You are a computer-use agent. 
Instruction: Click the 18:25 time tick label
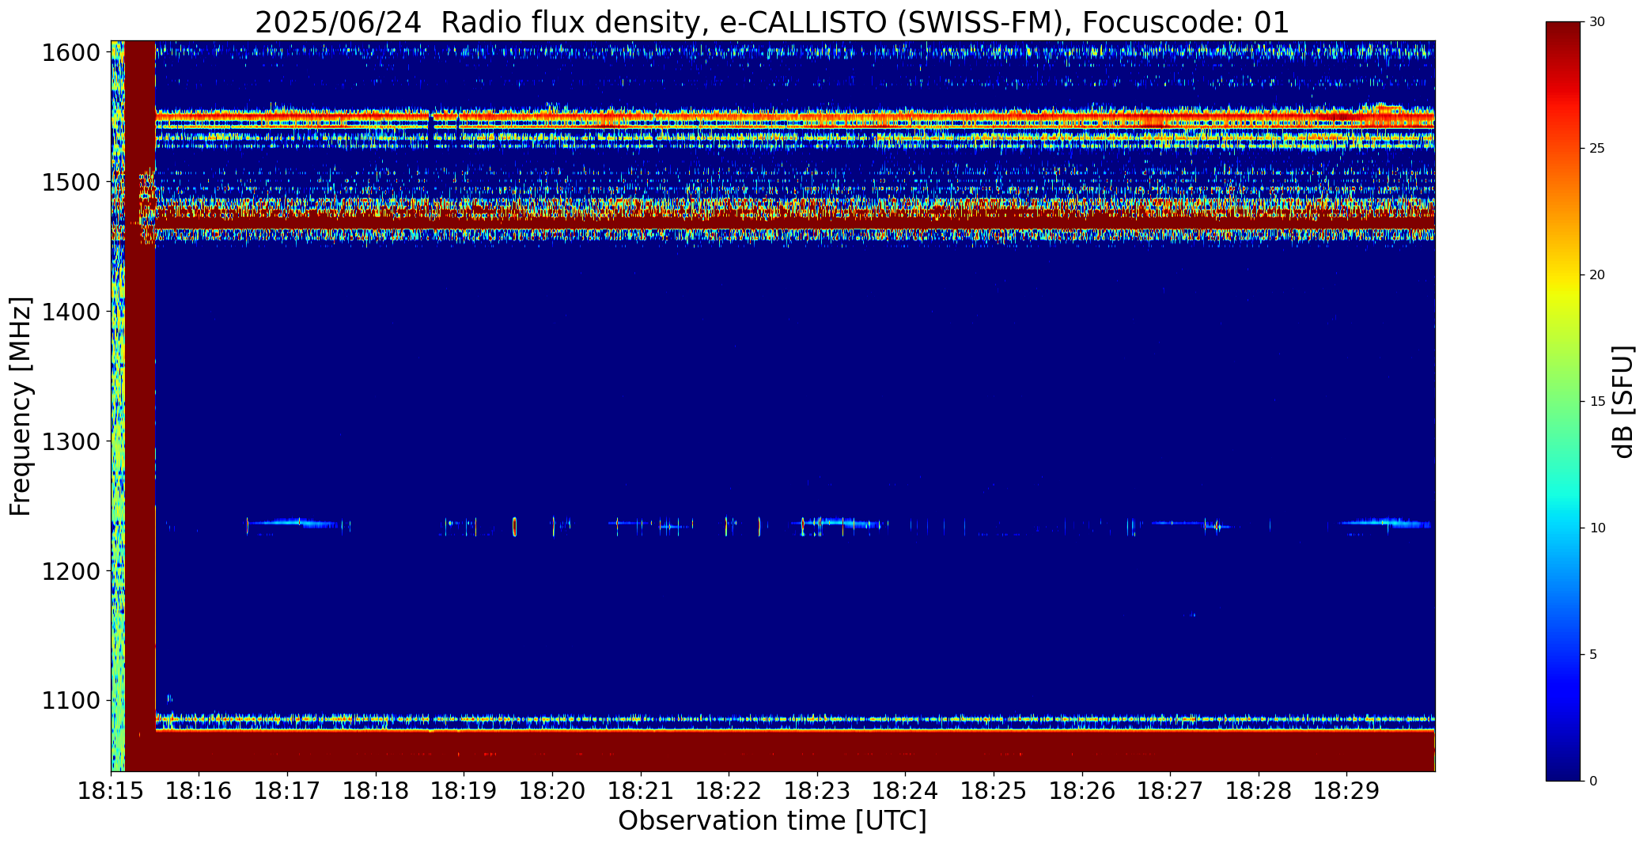(994, 791)
